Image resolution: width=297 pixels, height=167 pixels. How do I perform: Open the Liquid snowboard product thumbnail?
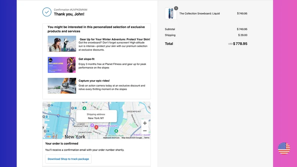point(171,13)
